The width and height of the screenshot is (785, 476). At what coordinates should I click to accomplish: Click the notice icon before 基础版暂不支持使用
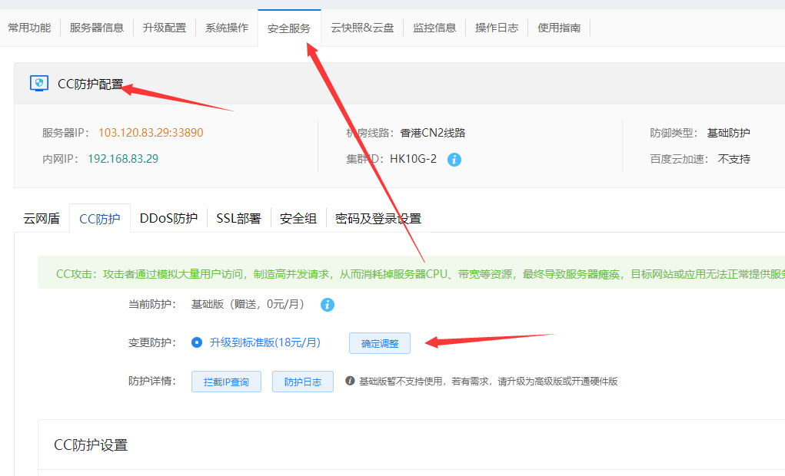click(350, 381)
